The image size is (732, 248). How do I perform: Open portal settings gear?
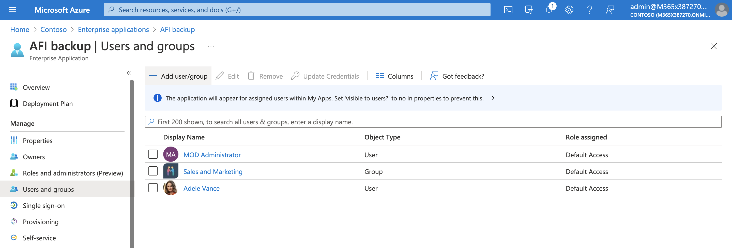(569, 10)
